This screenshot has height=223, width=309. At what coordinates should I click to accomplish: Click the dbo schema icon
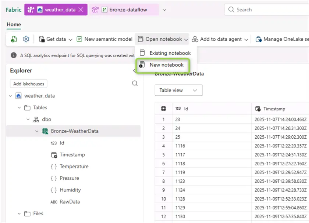(x=36, y=120)
